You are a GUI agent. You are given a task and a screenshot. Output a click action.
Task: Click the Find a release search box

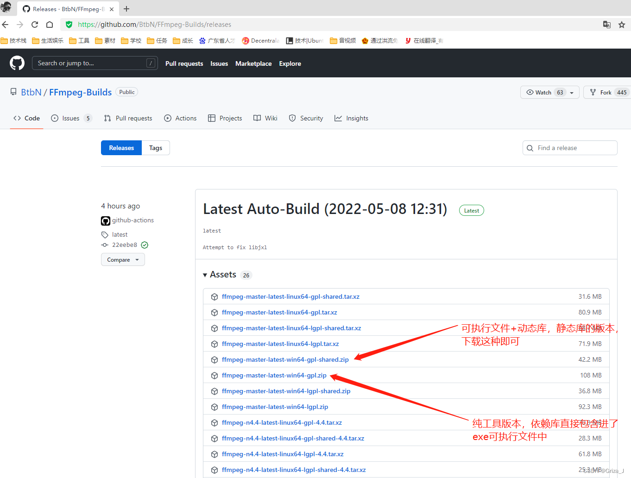(570, 148)
